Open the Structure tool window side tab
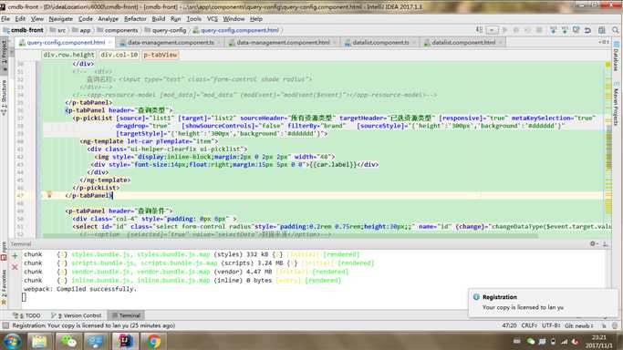Viewport: 623px width, 350px height. pos(5,98)
